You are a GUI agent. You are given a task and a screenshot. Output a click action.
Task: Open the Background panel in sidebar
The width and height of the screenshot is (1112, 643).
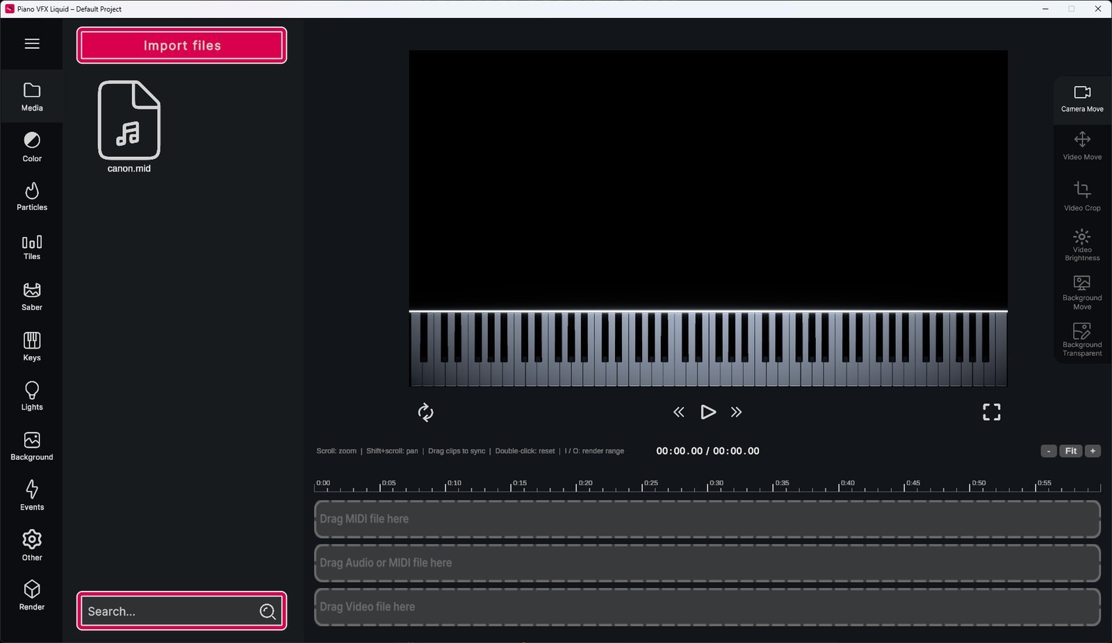(x=32, y=446)
